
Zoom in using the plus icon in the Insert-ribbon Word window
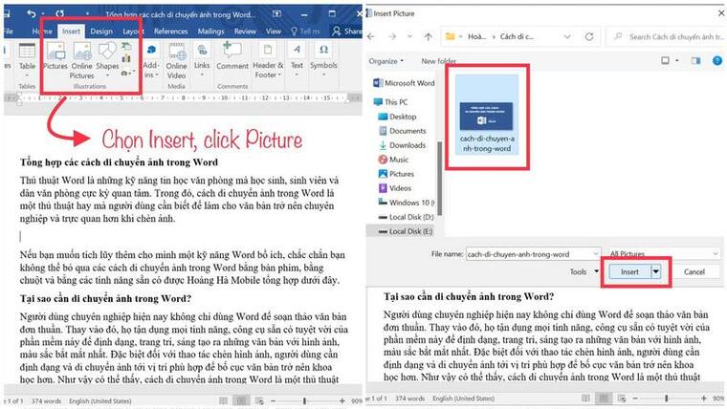point(342,400)
